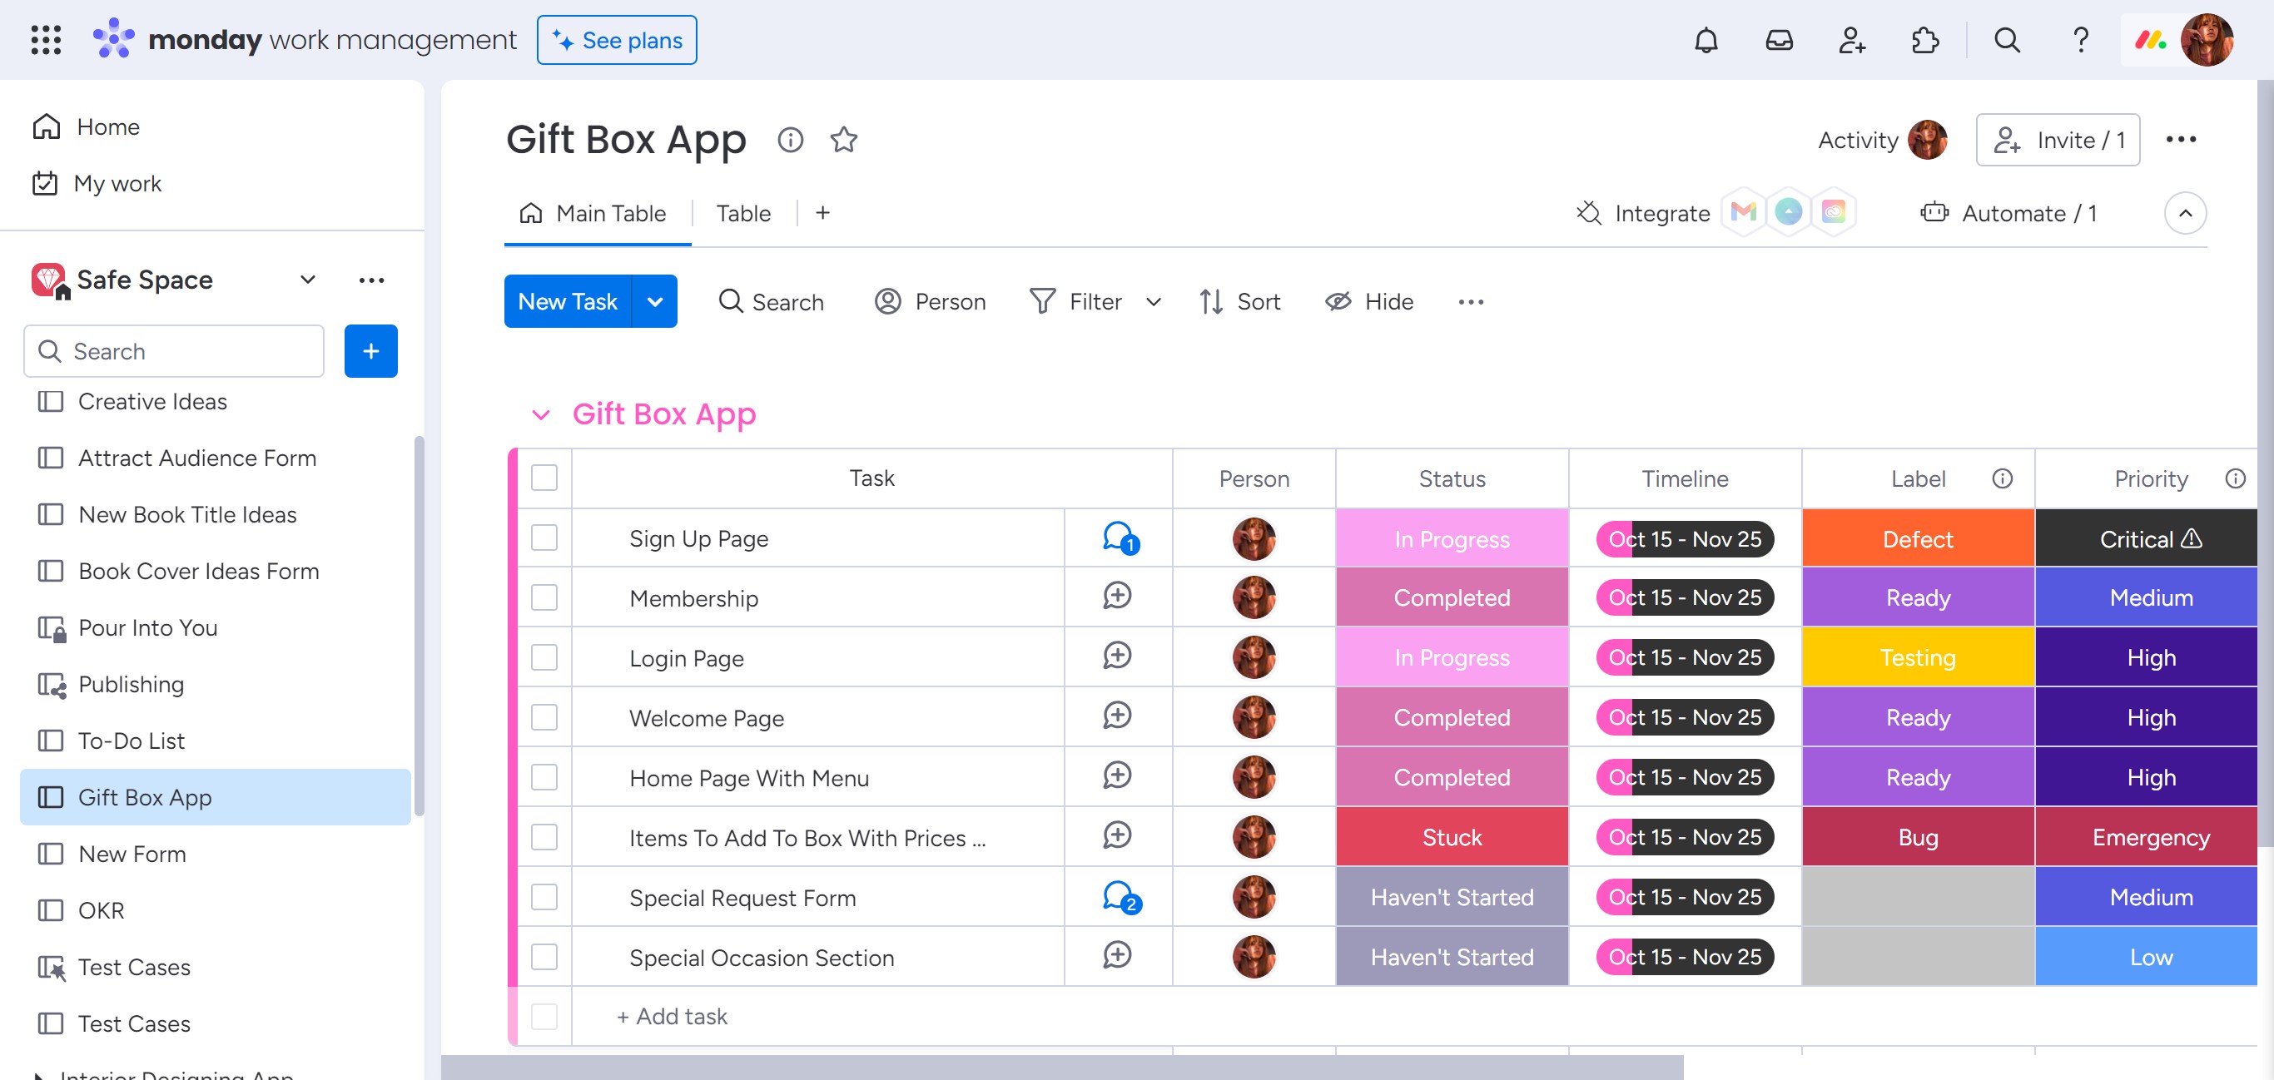Screen dimensions: 2274x1080
Task: Open the notifications bell
Action: pyautogui.click(x=1705, y=41)
